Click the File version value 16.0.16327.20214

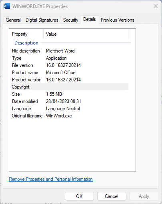[63, 65]
